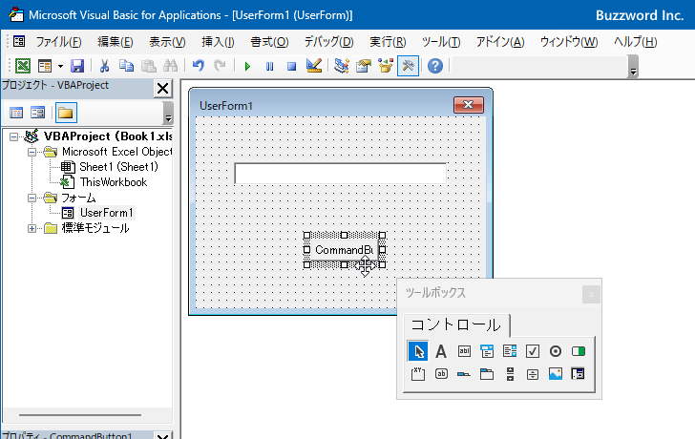Screen dimensions: 695x439
Task: Select ThisWorkbook in the project tree
Action: point(113,182)
